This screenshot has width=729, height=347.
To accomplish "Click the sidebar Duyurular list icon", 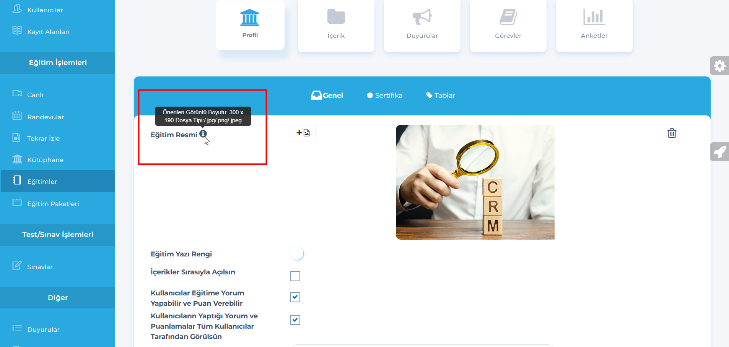I will coord(17,328).
